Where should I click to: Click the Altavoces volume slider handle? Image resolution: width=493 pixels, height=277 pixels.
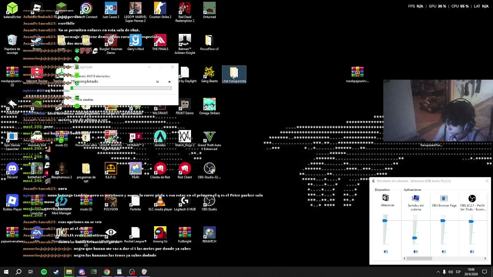pos(385,220)
